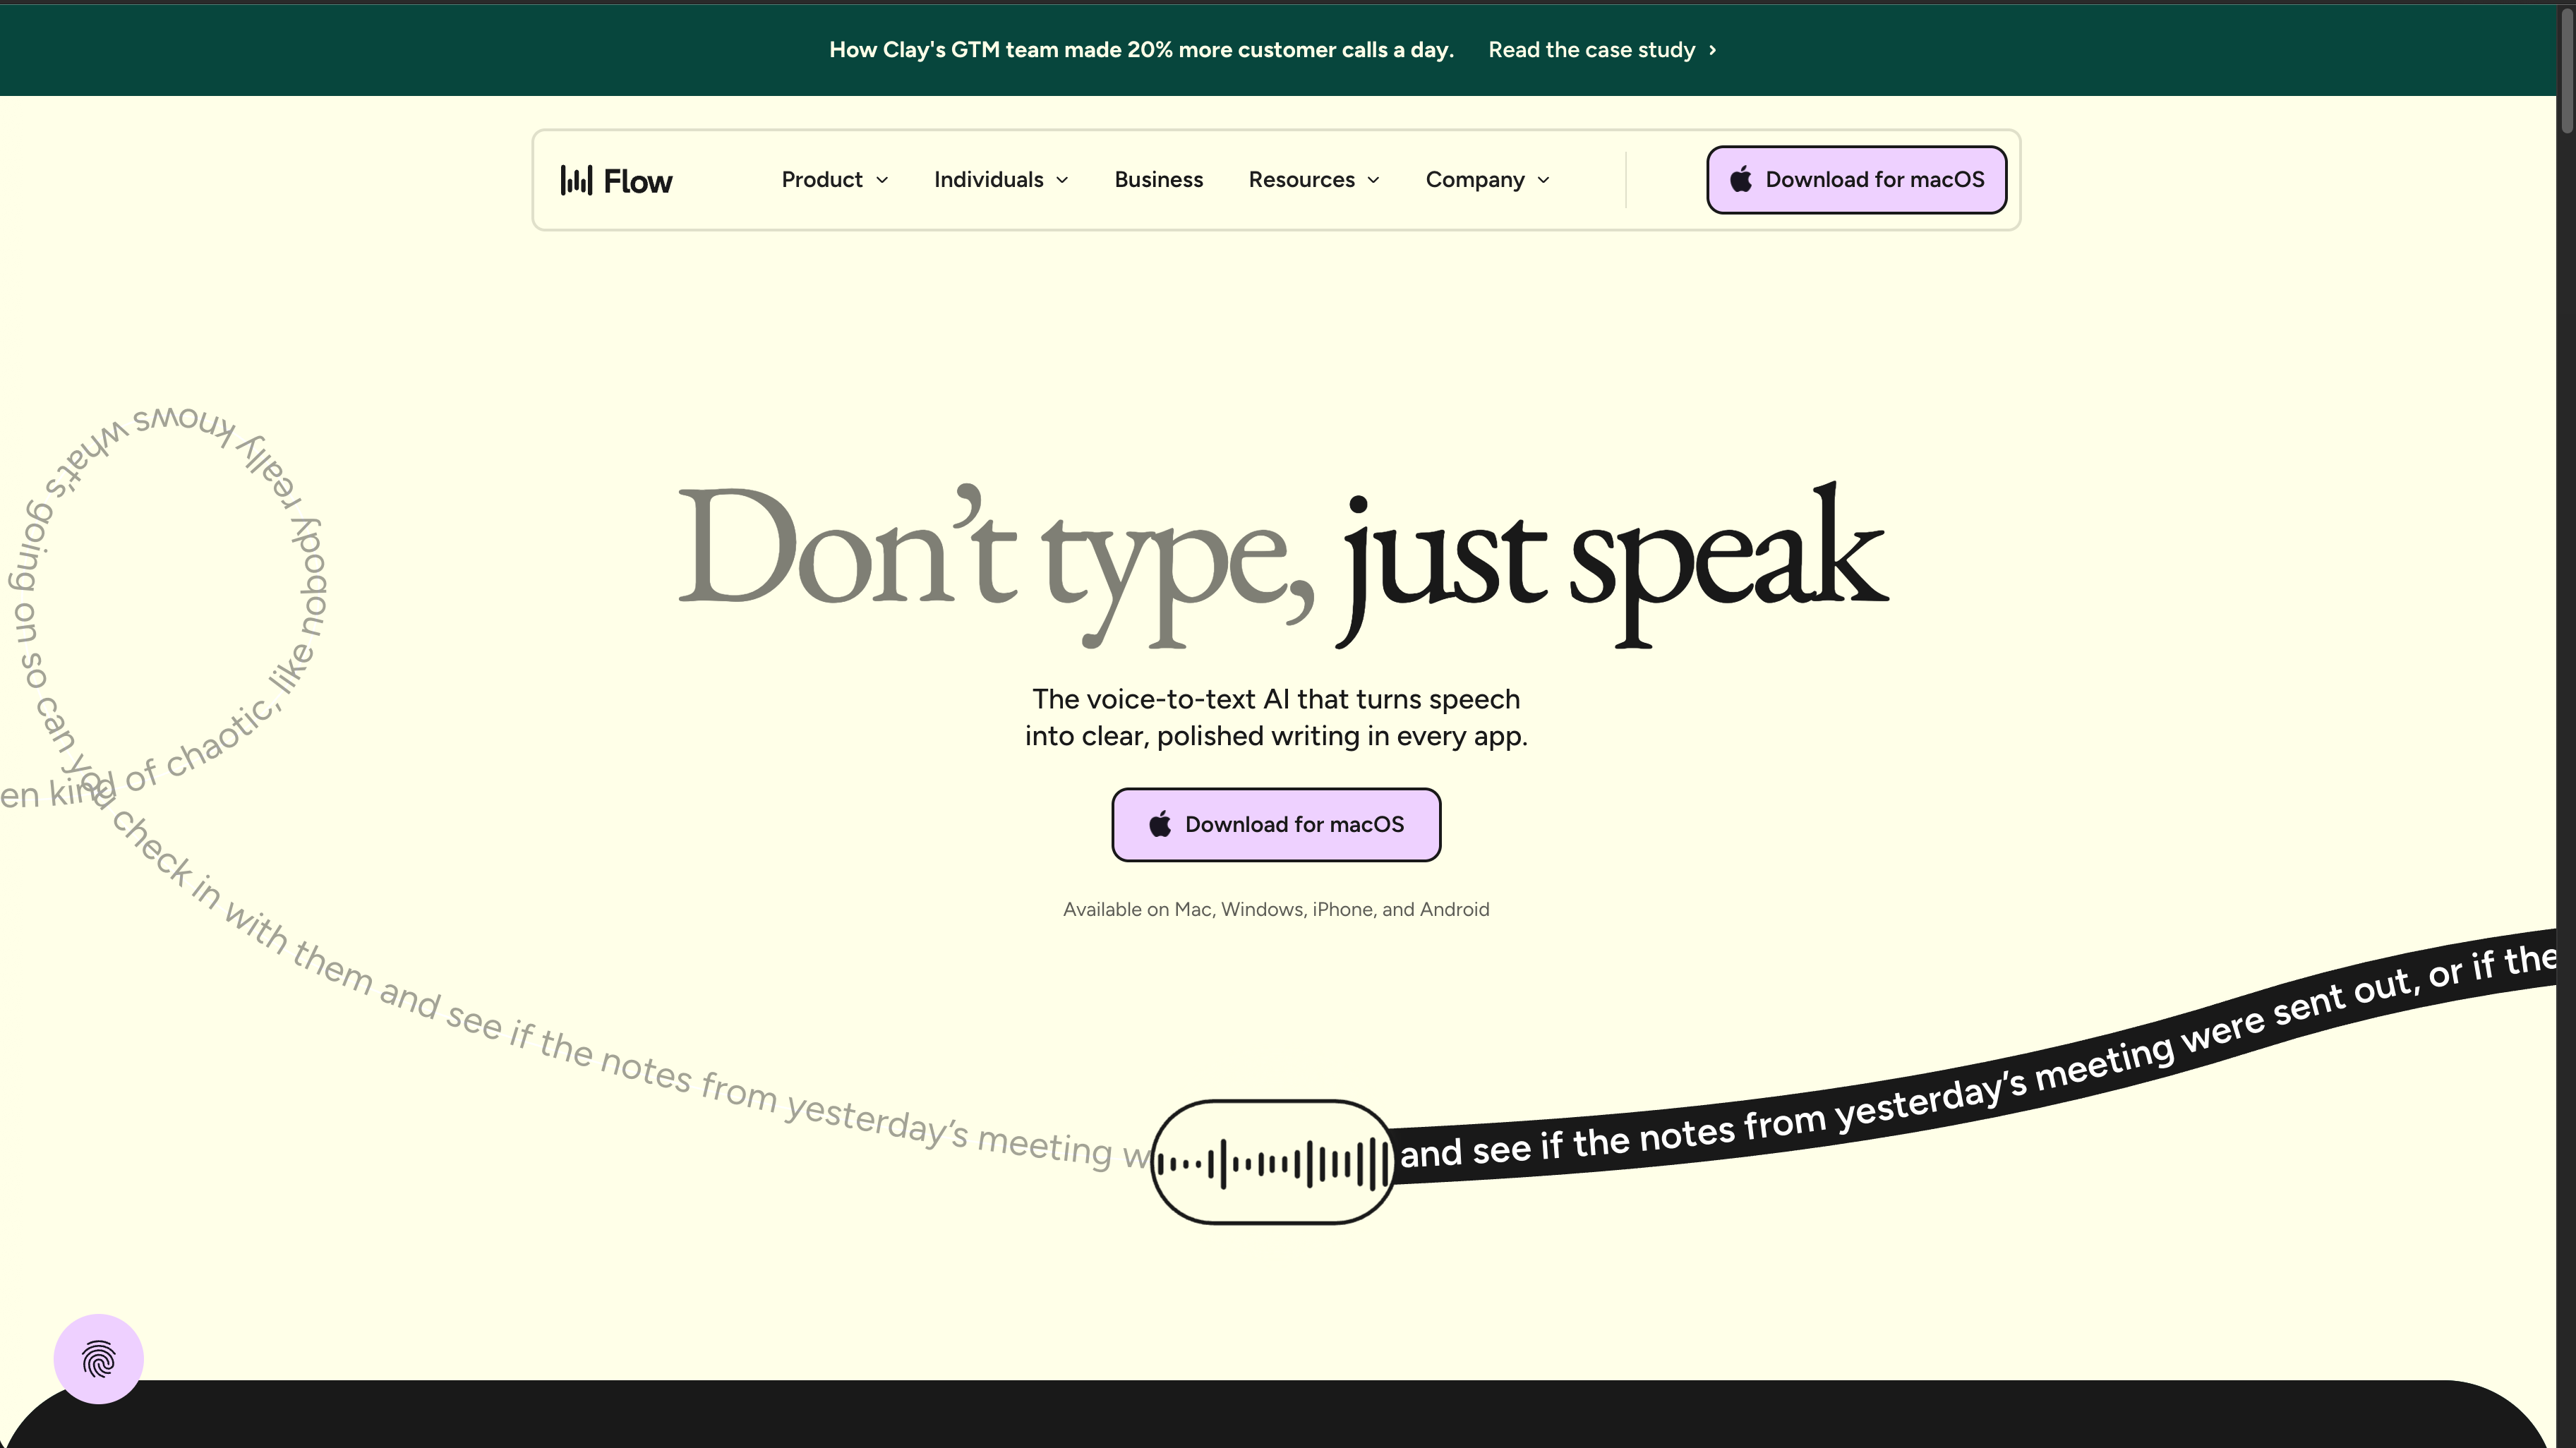Click the Clay's GTM team banner text

point(1141,50)
